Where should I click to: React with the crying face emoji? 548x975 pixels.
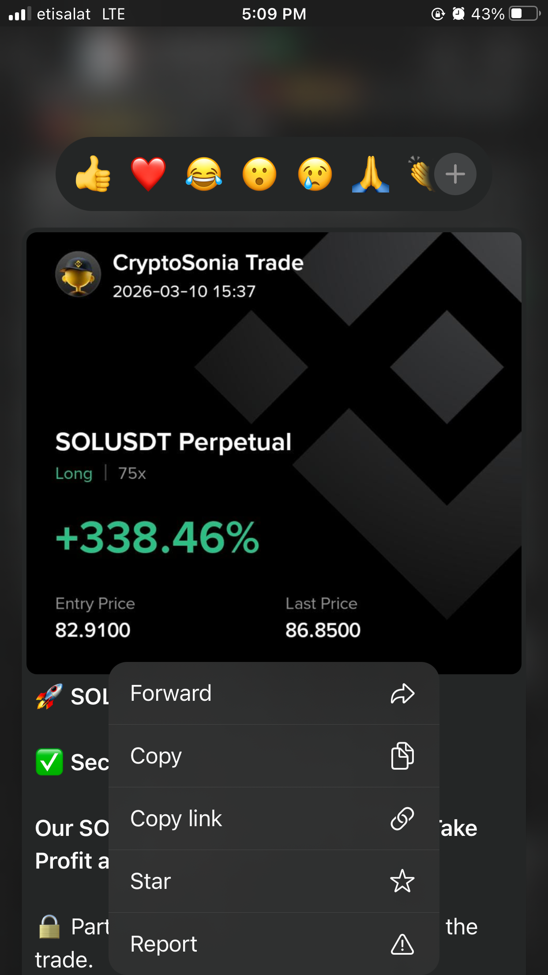[x=315, y=174]
